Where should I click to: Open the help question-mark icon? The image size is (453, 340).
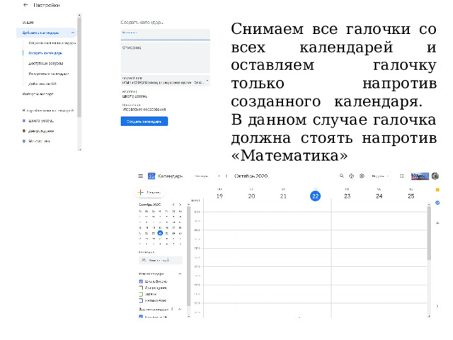click(351, 176)
